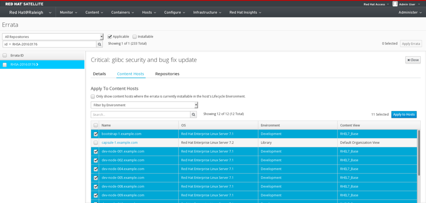
Task: Switch to the Details tab
Action: pos(100,74)
